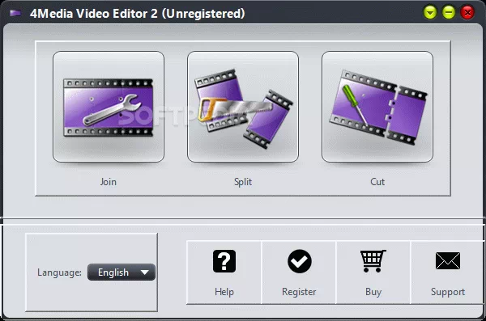486x321 pixels.
Task: Click the purple app icon in title bar
Action: pyautogui.click(x=15, y=13)
